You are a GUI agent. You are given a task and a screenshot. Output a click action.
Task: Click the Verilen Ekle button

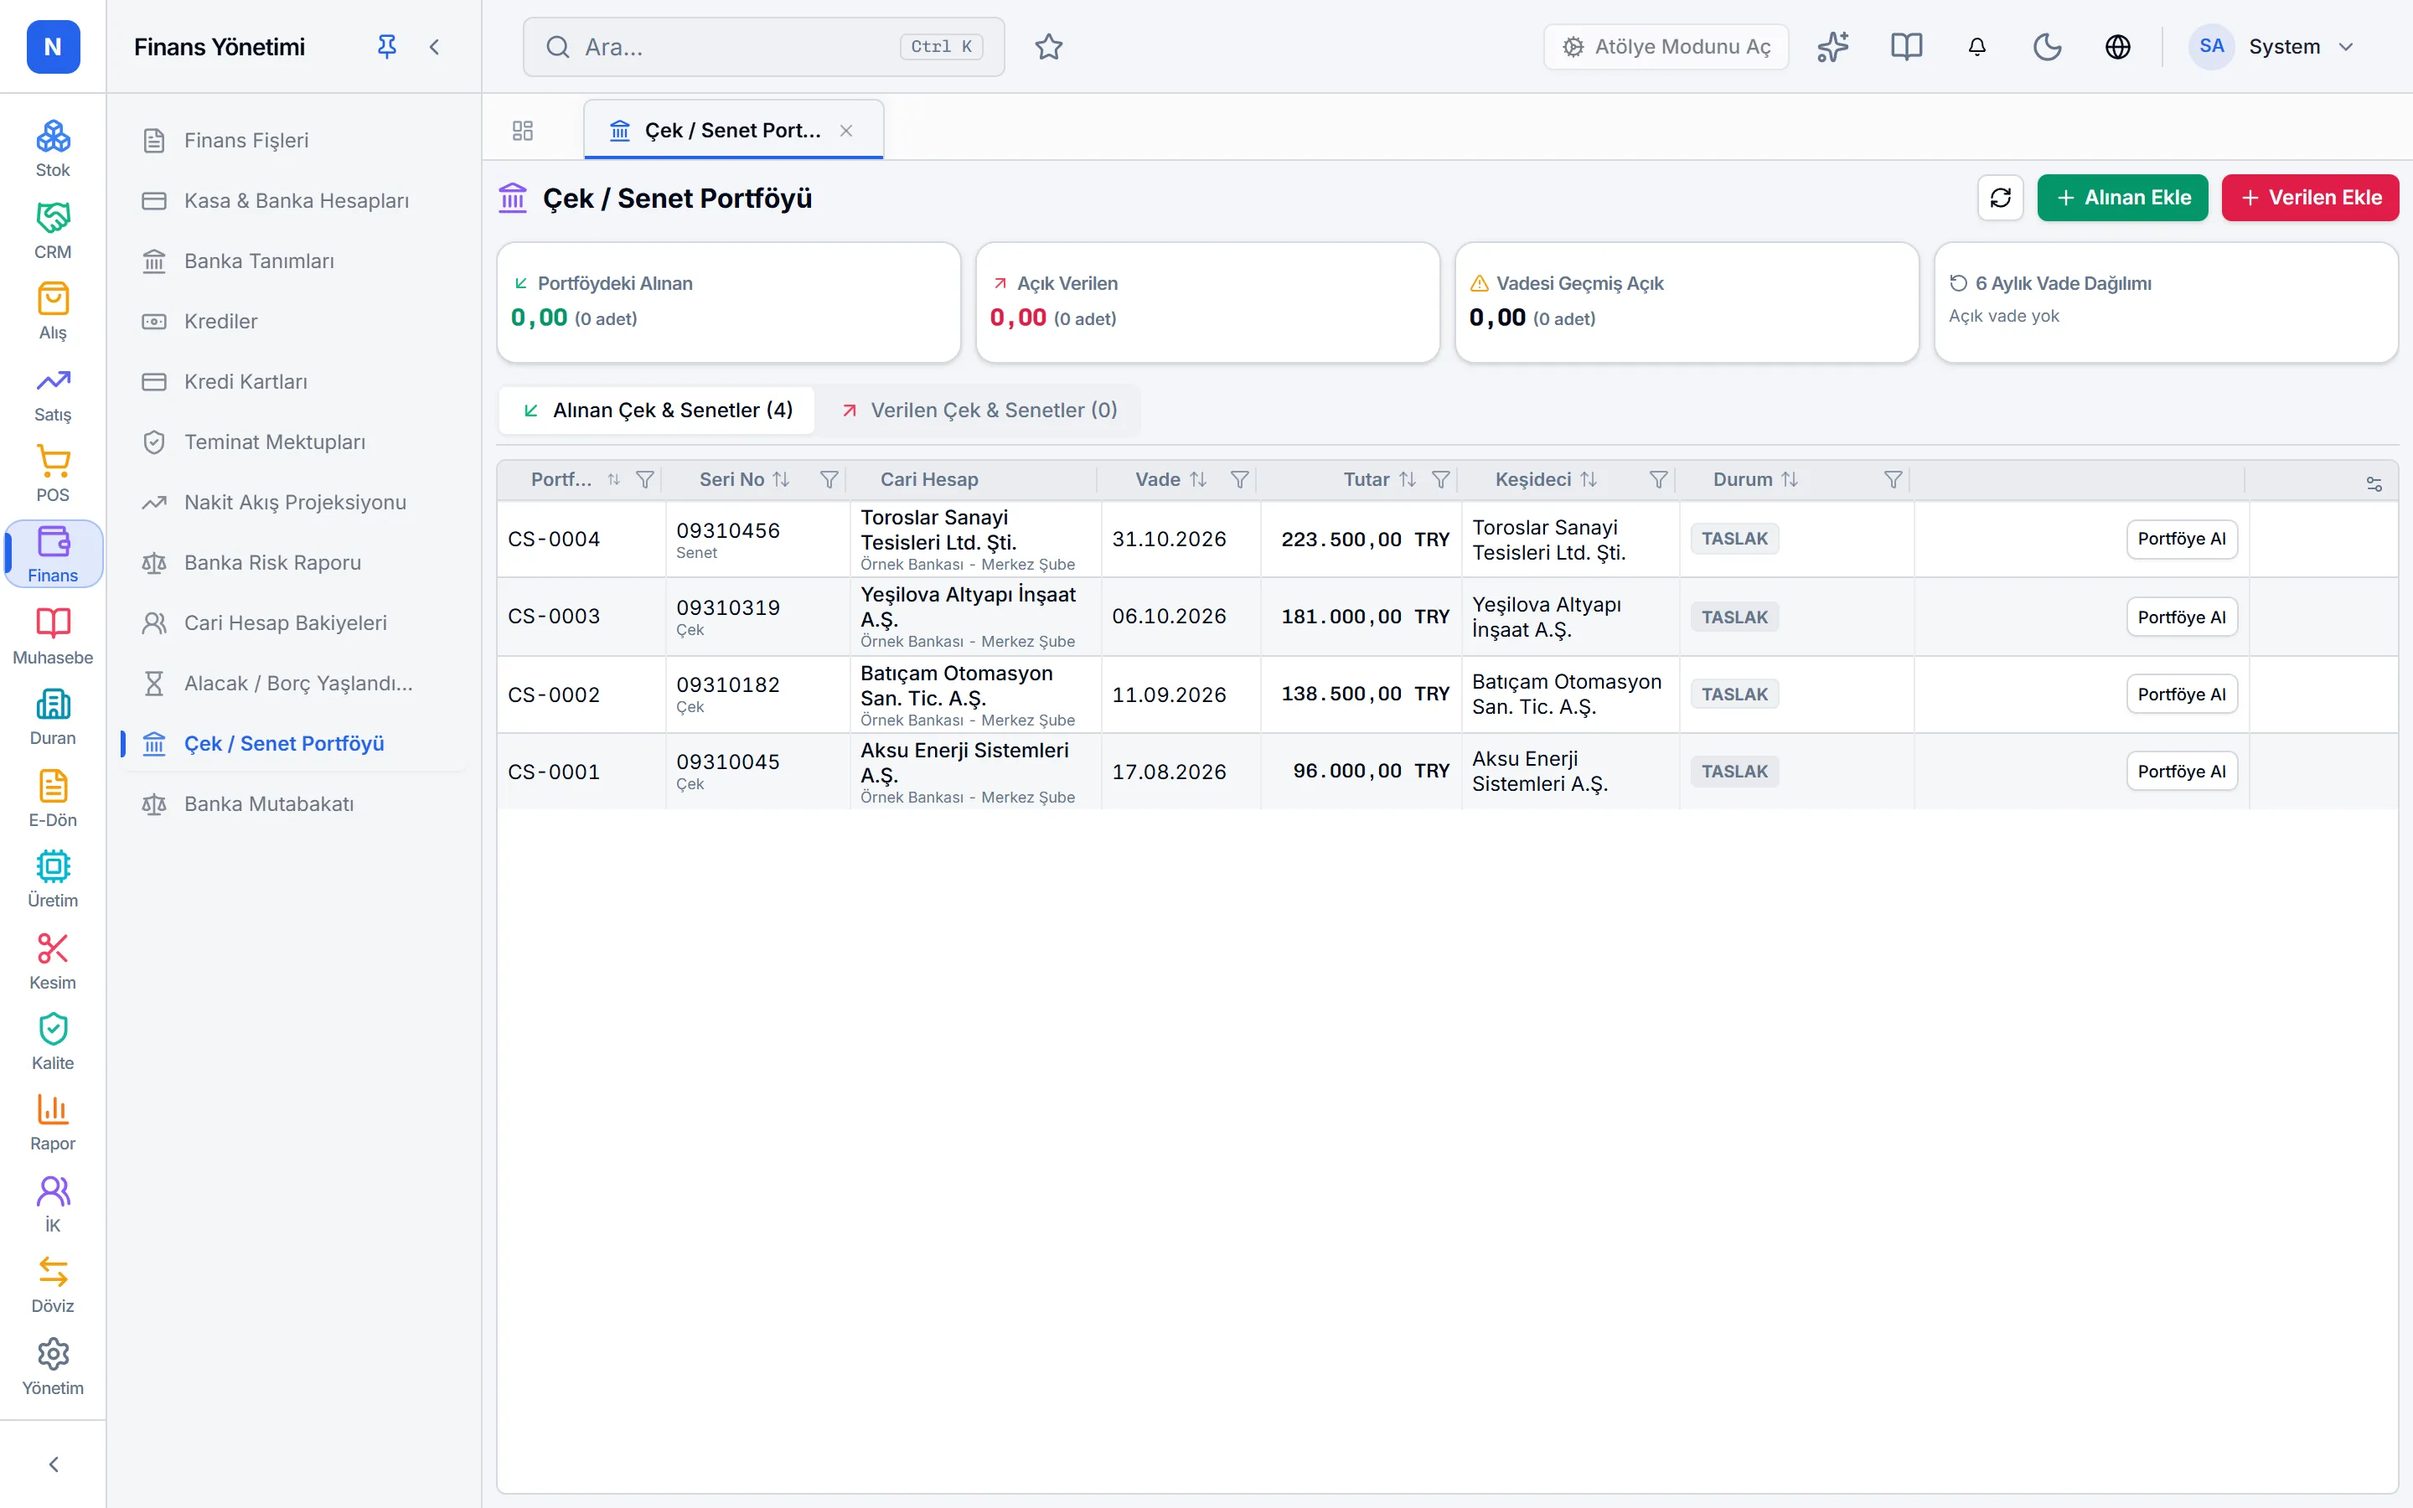click(2309, 198)
